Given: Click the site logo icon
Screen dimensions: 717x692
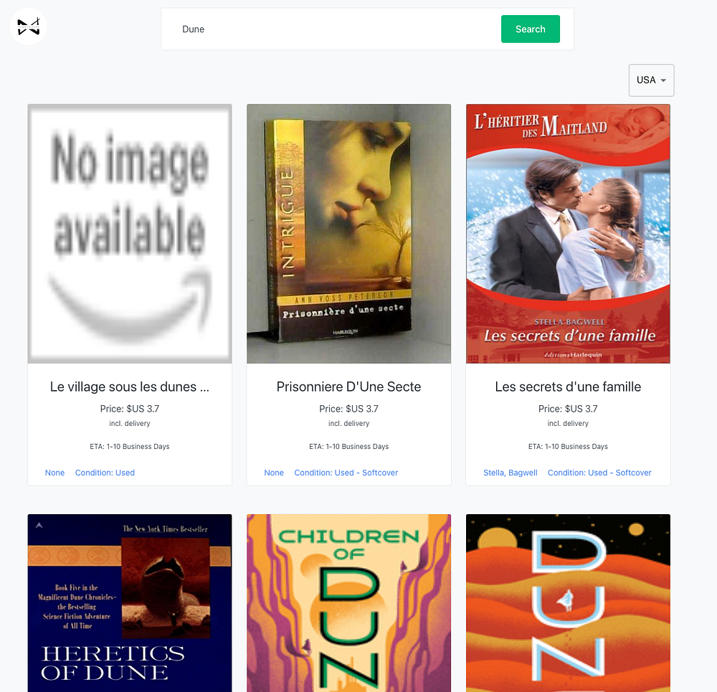Looking at the screenshot, I should click(x=29, y=27).
